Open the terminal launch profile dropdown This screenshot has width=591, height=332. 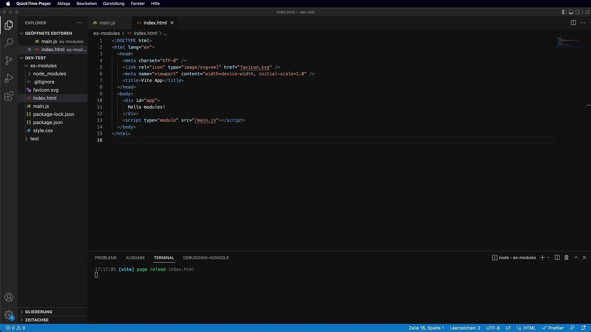[549, 258]
